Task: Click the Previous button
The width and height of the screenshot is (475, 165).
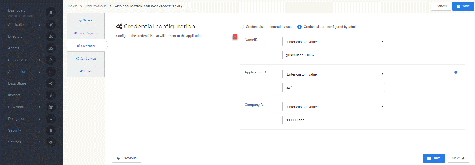Action: [127, 158]
